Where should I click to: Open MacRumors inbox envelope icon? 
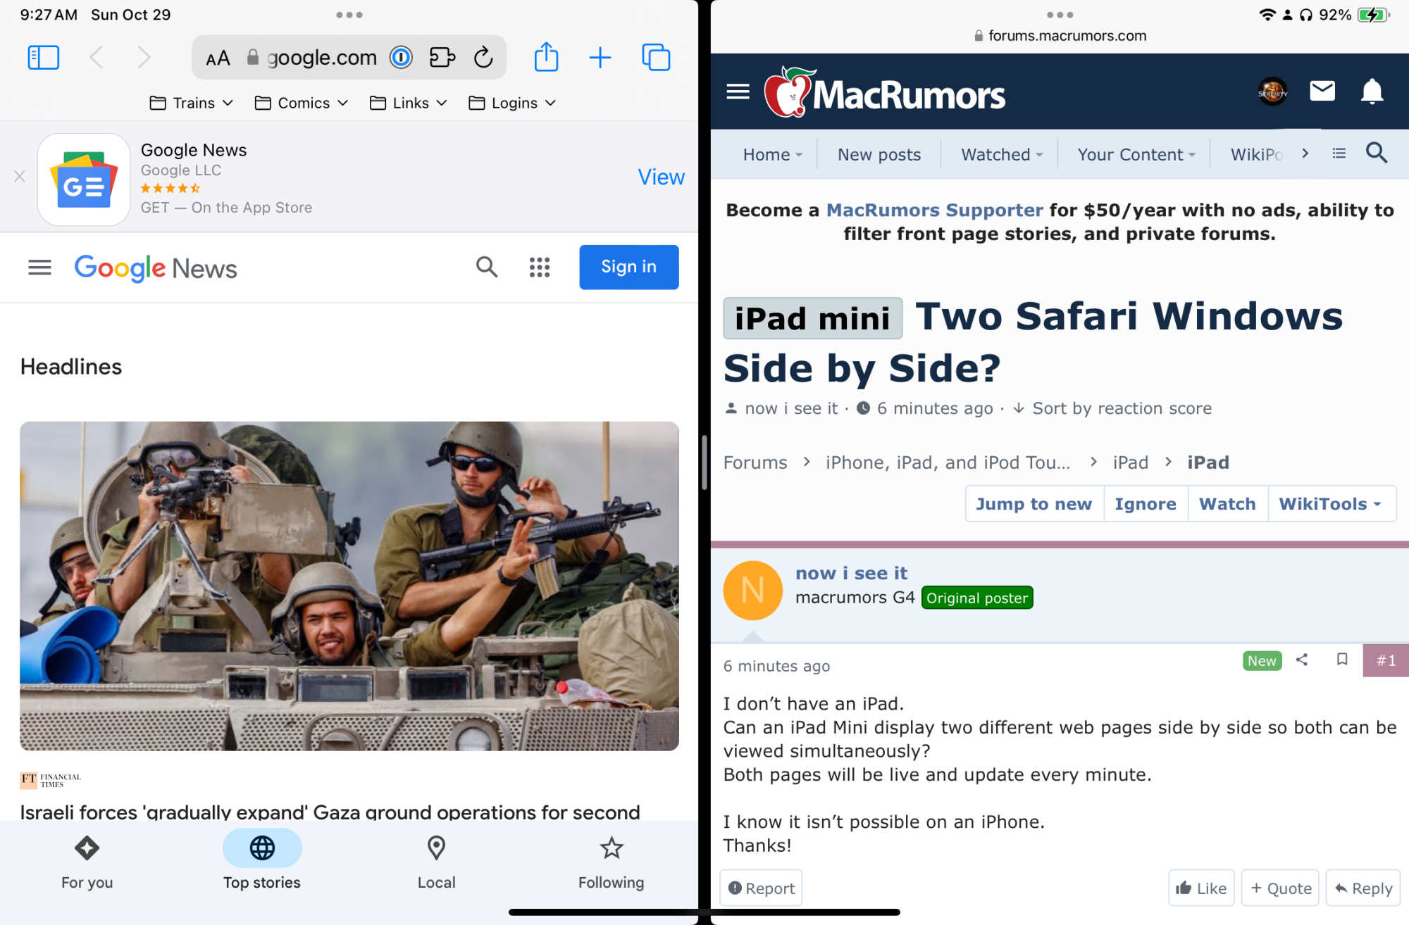point(1322,91)
